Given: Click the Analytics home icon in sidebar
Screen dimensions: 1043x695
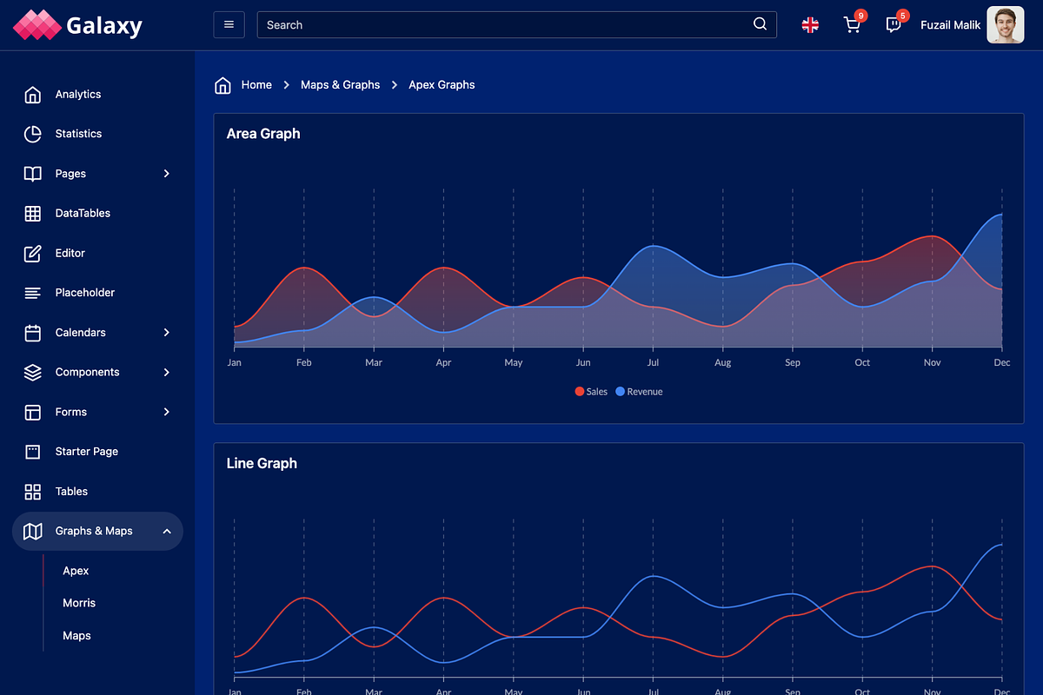Looking at the screenshot, I should coord(33,94).
